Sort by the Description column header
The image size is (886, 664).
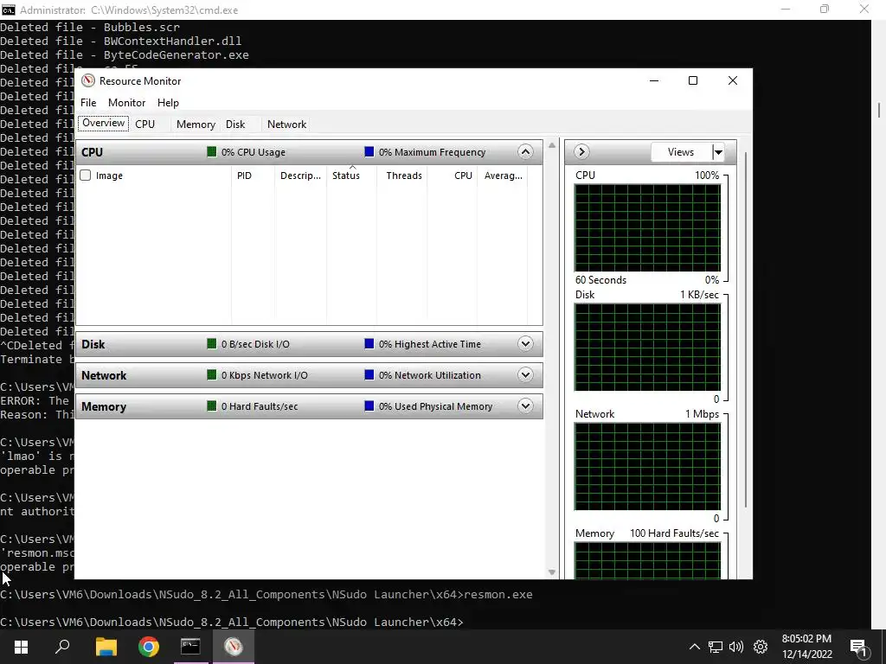click(300, 176)
